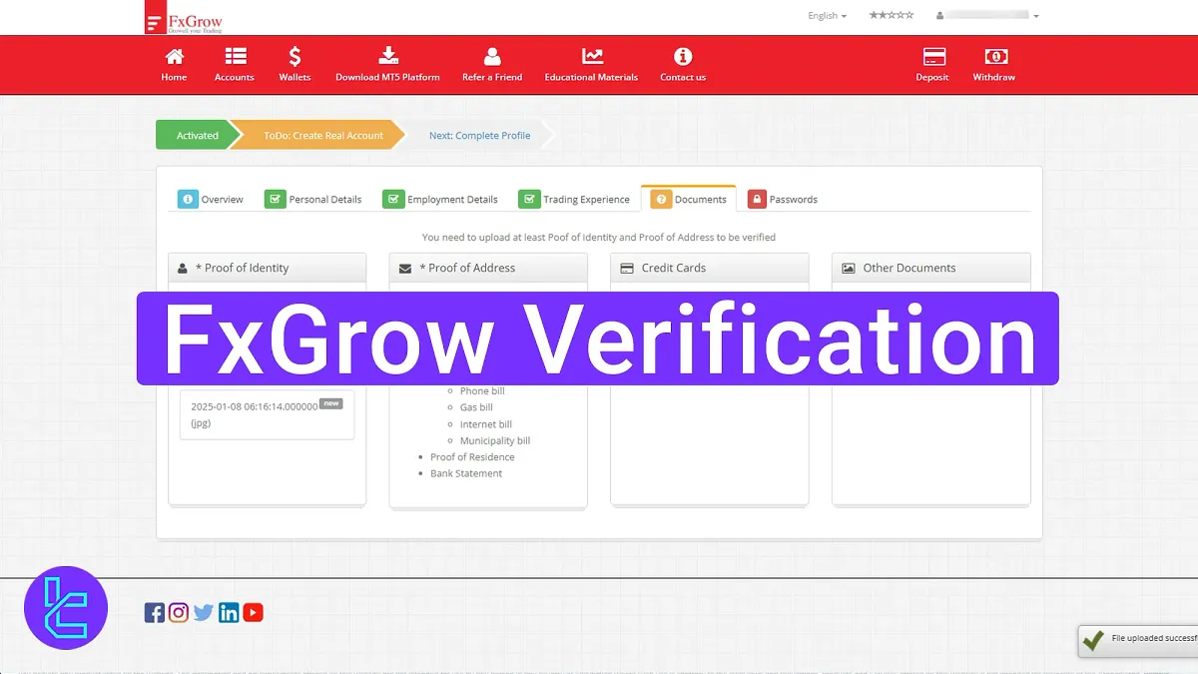Select the Wallets dollar icon
1198x674 pixels.
coord(295,57)
